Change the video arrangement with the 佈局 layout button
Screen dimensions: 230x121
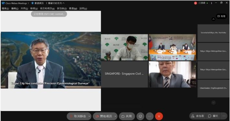click(221, 16)
